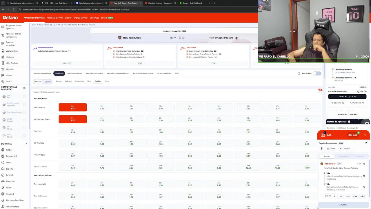Select the Combos filter tab
This screenshot has height=209, width=371.
[x=98, y=81]
